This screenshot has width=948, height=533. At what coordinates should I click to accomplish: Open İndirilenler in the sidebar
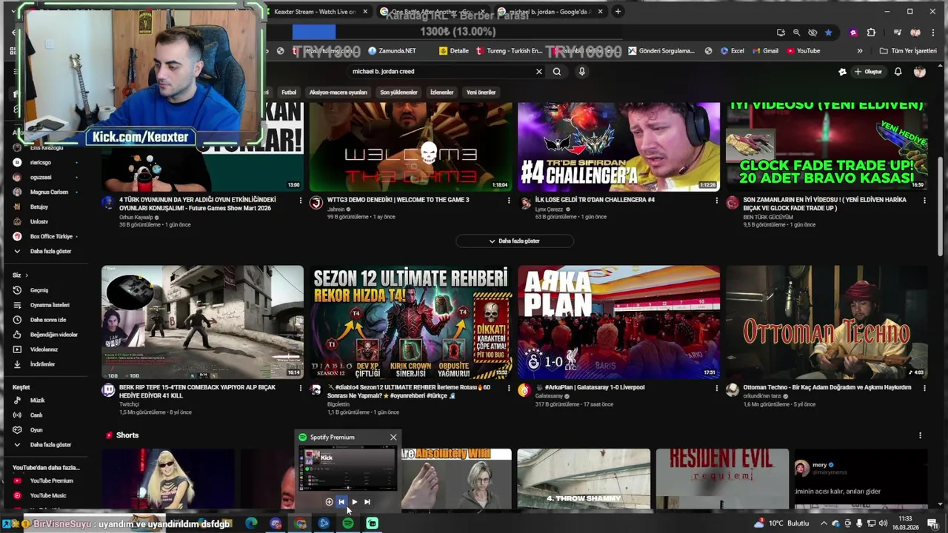tap(42, 364)
